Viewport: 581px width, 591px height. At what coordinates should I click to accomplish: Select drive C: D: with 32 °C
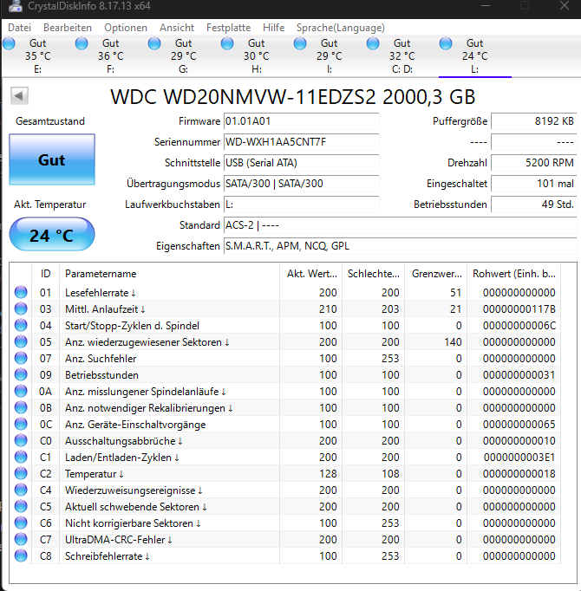pyautogui.click(x=401, y=56)
